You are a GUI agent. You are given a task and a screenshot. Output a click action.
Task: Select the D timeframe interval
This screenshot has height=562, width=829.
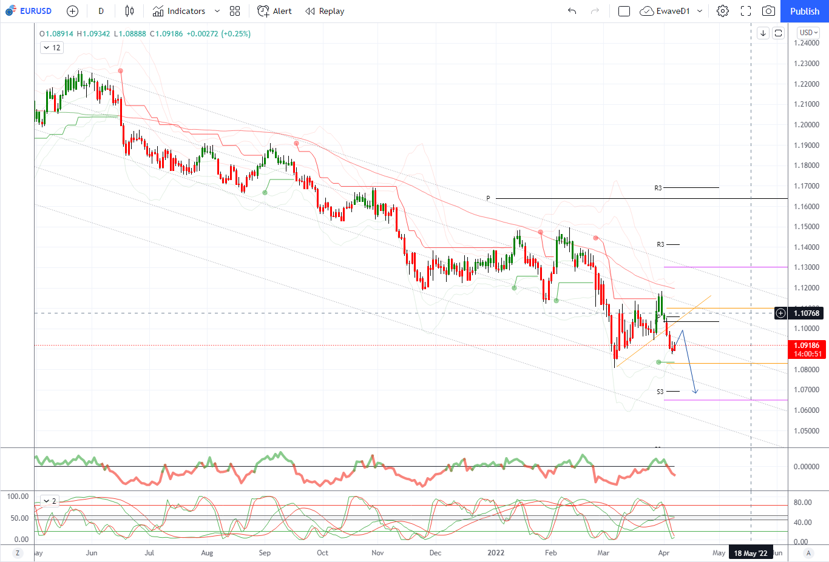click(x=101, y=11)
